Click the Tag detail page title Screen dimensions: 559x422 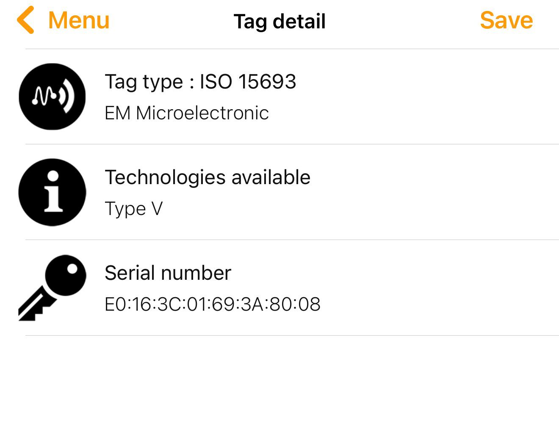pos(279,22)
